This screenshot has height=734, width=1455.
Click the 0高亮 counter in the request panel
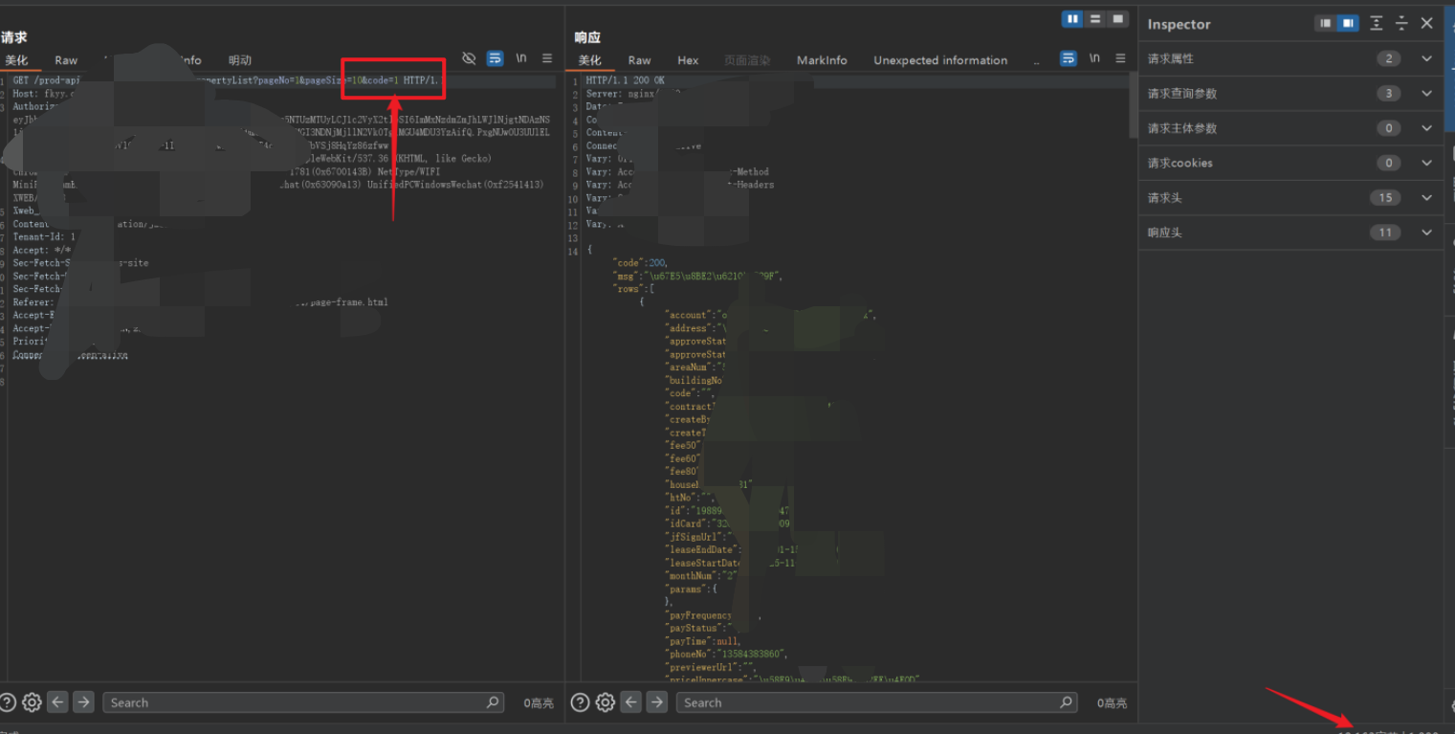coord(539,703)
